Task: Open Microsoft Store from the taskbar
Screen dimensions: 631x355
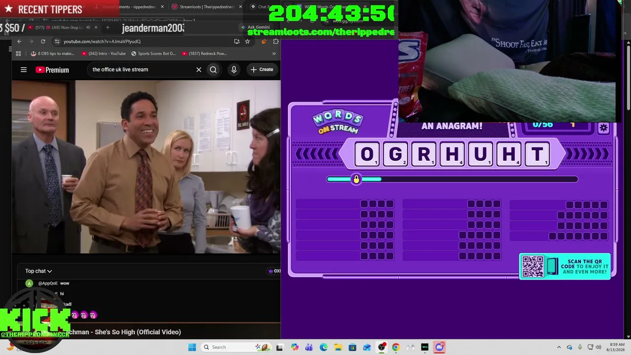Action: pos(352,347)
